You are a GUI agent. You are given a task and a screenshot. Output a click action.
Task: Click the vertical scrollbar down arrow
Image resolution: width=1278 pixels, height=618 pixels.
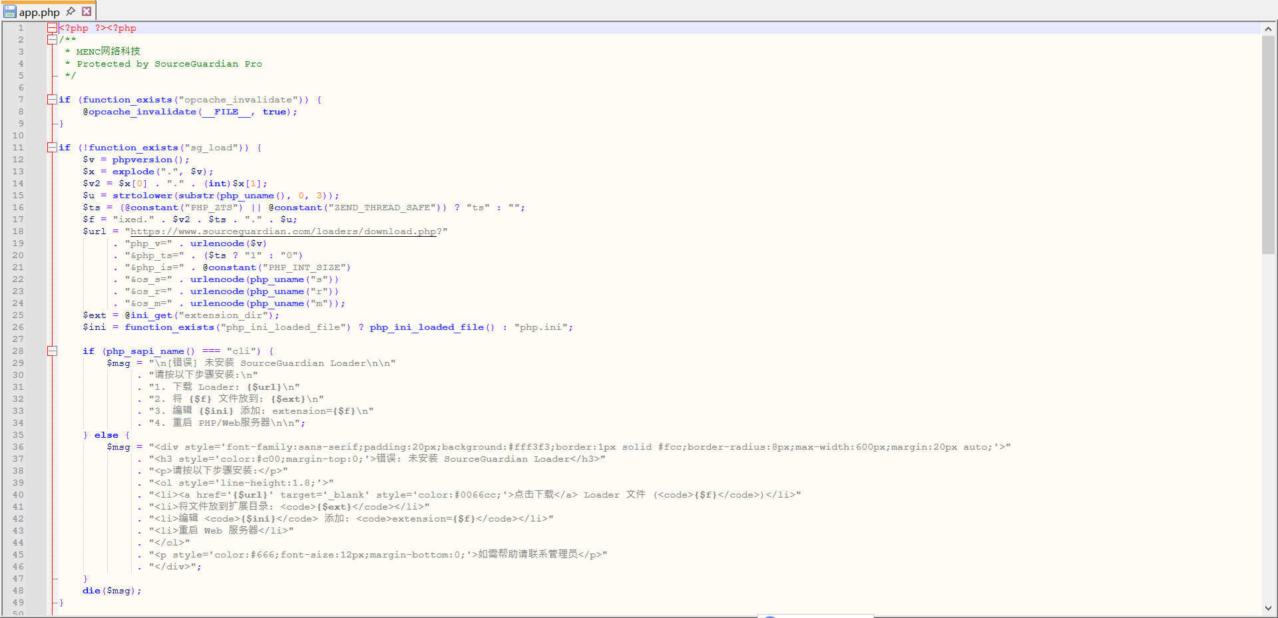[1269, 607]
